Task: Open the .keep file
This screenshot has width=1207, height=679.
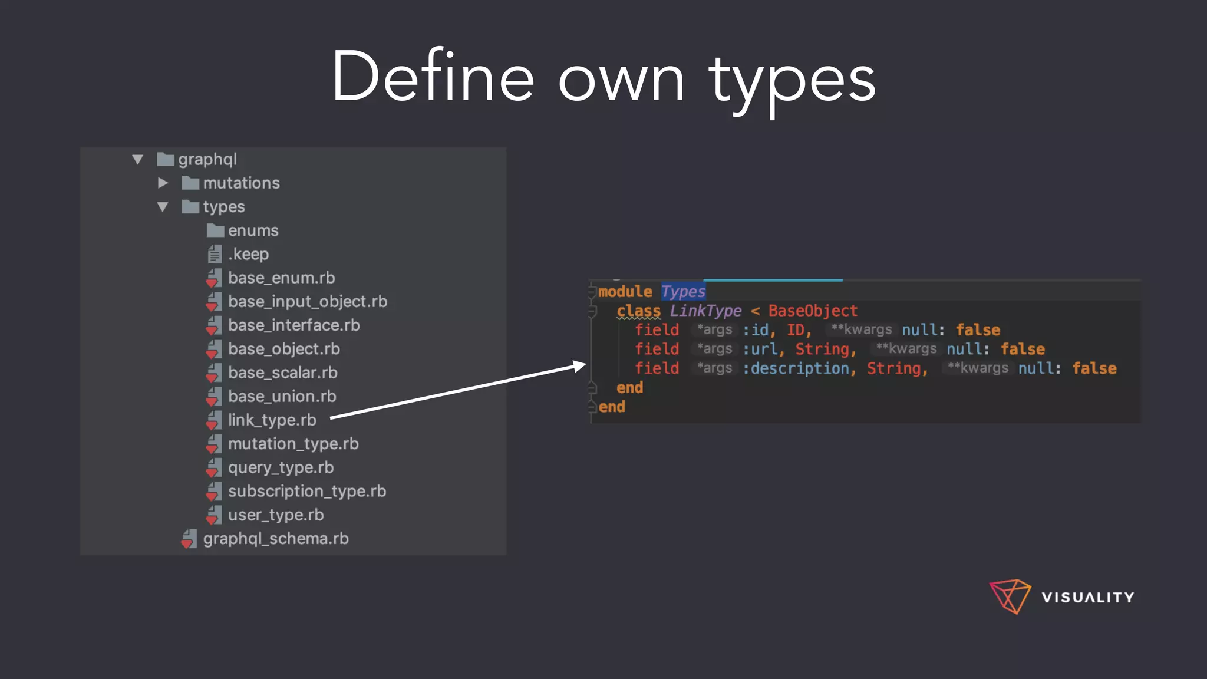Action: (x=249, y=254)
